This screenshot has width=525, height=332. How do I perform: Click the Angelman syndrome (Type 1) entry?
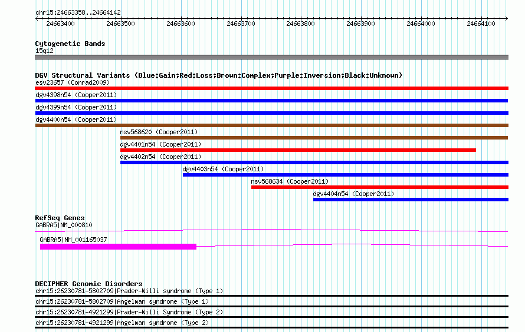point(122,301)
